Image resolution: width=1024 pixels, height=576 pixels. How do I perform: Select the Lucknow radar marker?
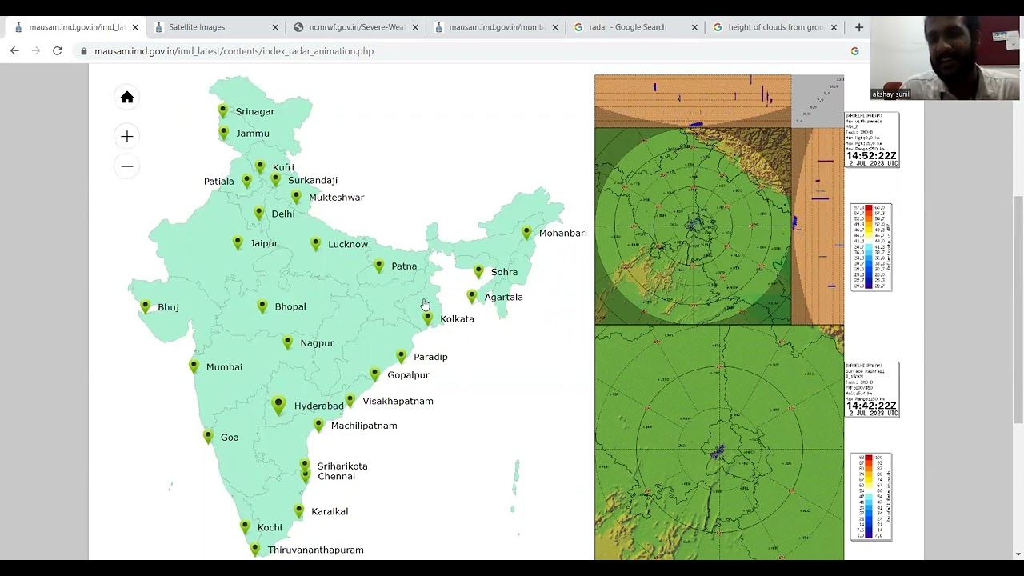tap(315, 243)
